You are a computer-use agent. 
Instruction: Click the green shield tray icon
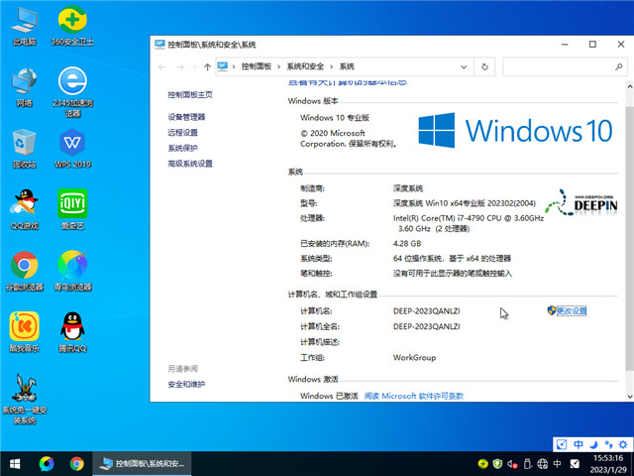497,463
